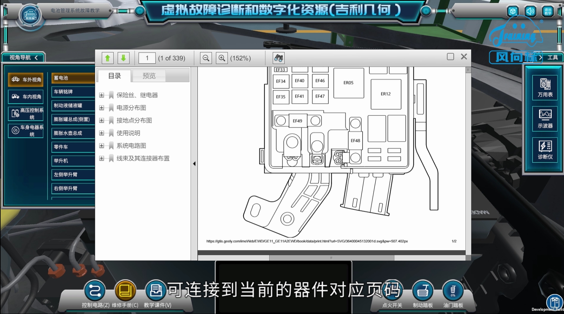Expand 保险丝、继电器 tree node
The width and height of the screenshot is (564, 314).
(x=101, y=95)
